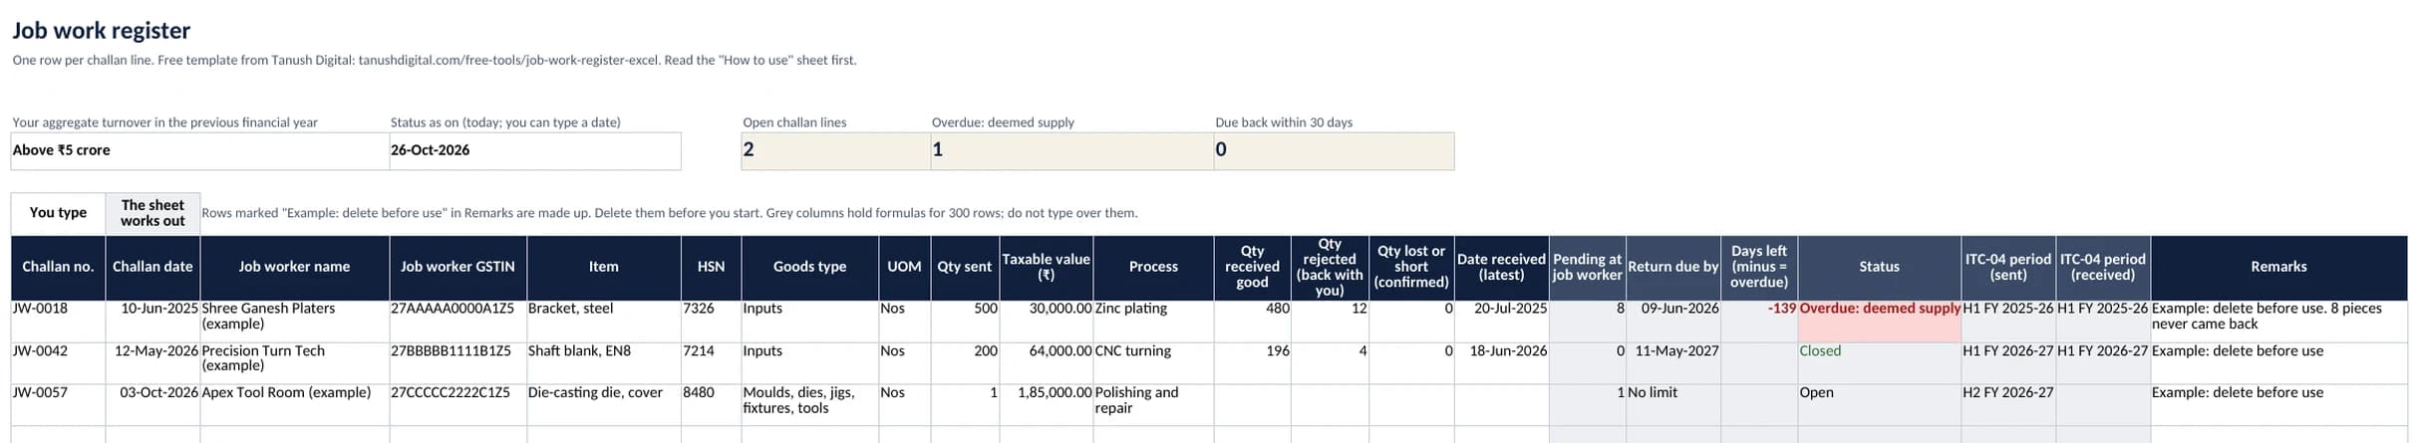Image resolution: width=2422 pixels, height=443 pixels.
Task: Select the 'Closed' status cell
Action: coord(1880,363)
